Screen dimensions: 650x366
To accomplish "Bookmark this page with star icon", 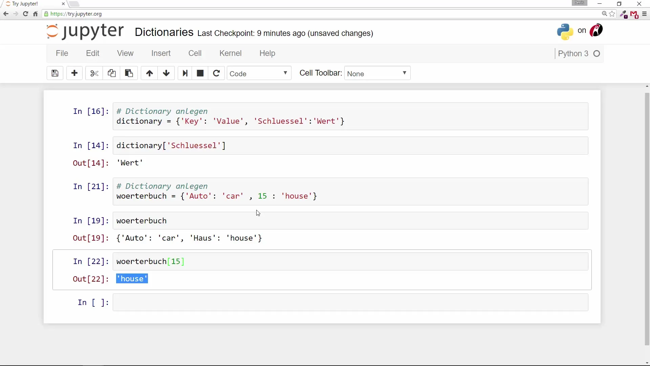I will point(612,14).
